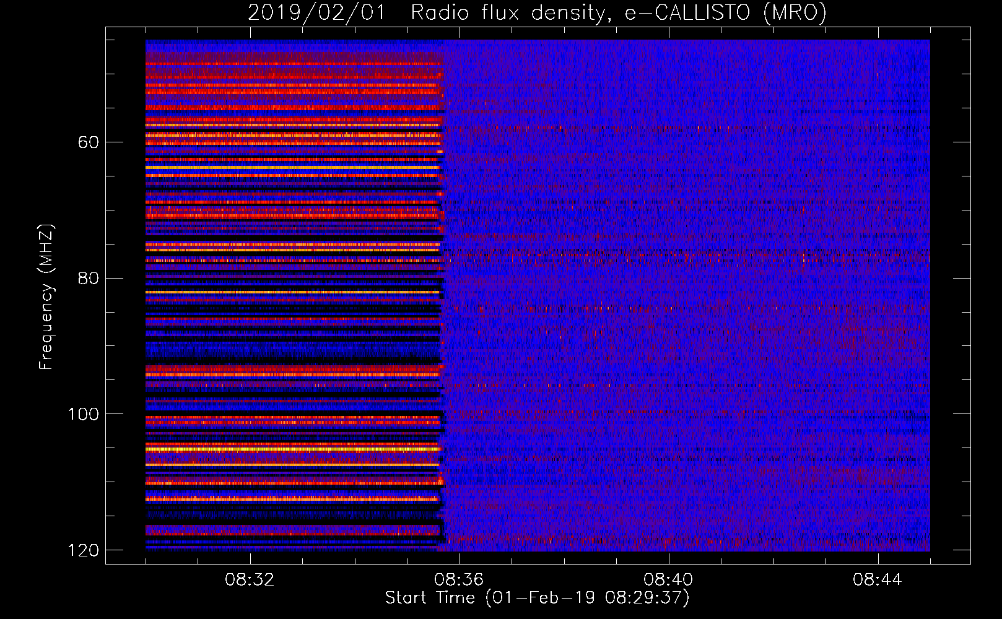Click the 08:44 time tick label
Viewport: 1002px width, 619px height.
[878, 580]
